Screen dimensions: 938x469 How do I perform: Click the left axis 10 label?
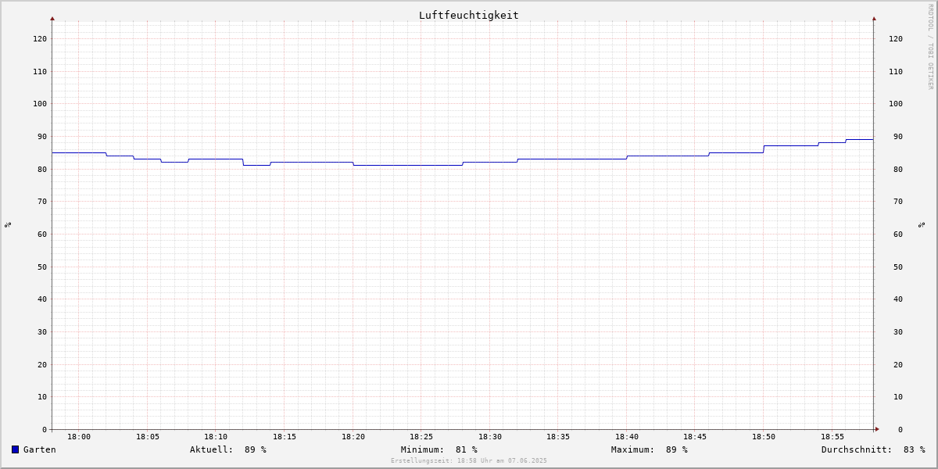42,396
